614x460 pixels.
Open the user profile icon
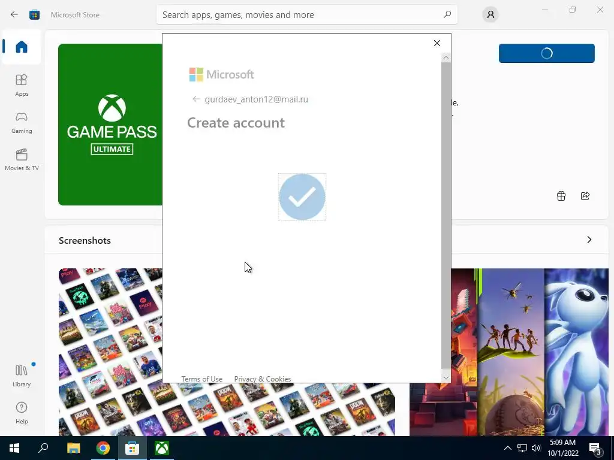pos(490,14)
